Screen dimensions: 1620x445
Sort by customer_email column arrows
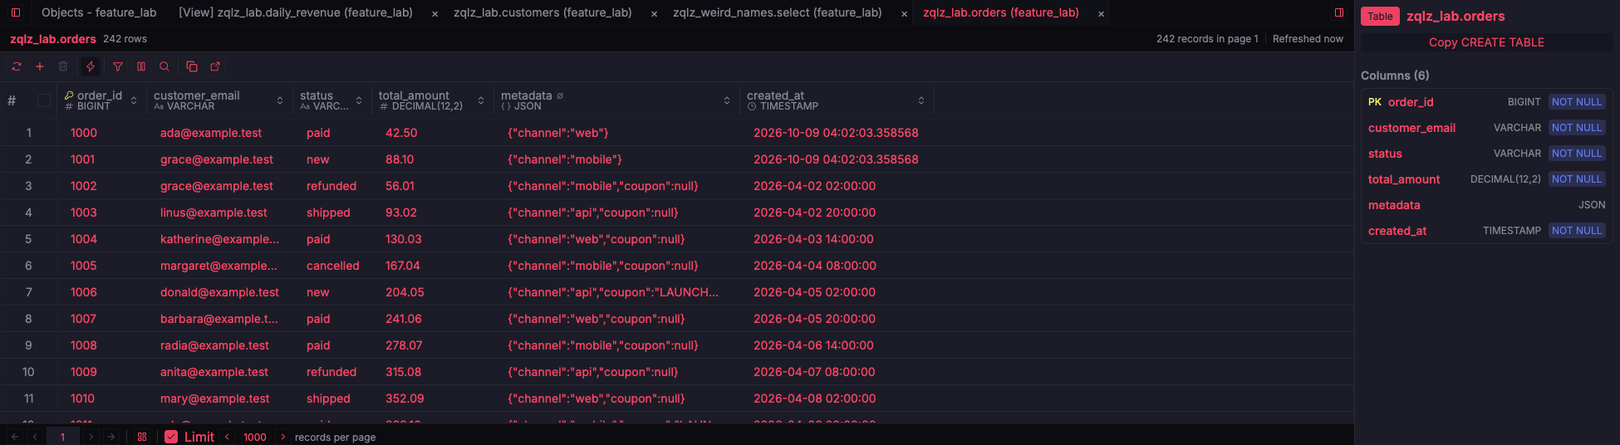click(280, 100)
